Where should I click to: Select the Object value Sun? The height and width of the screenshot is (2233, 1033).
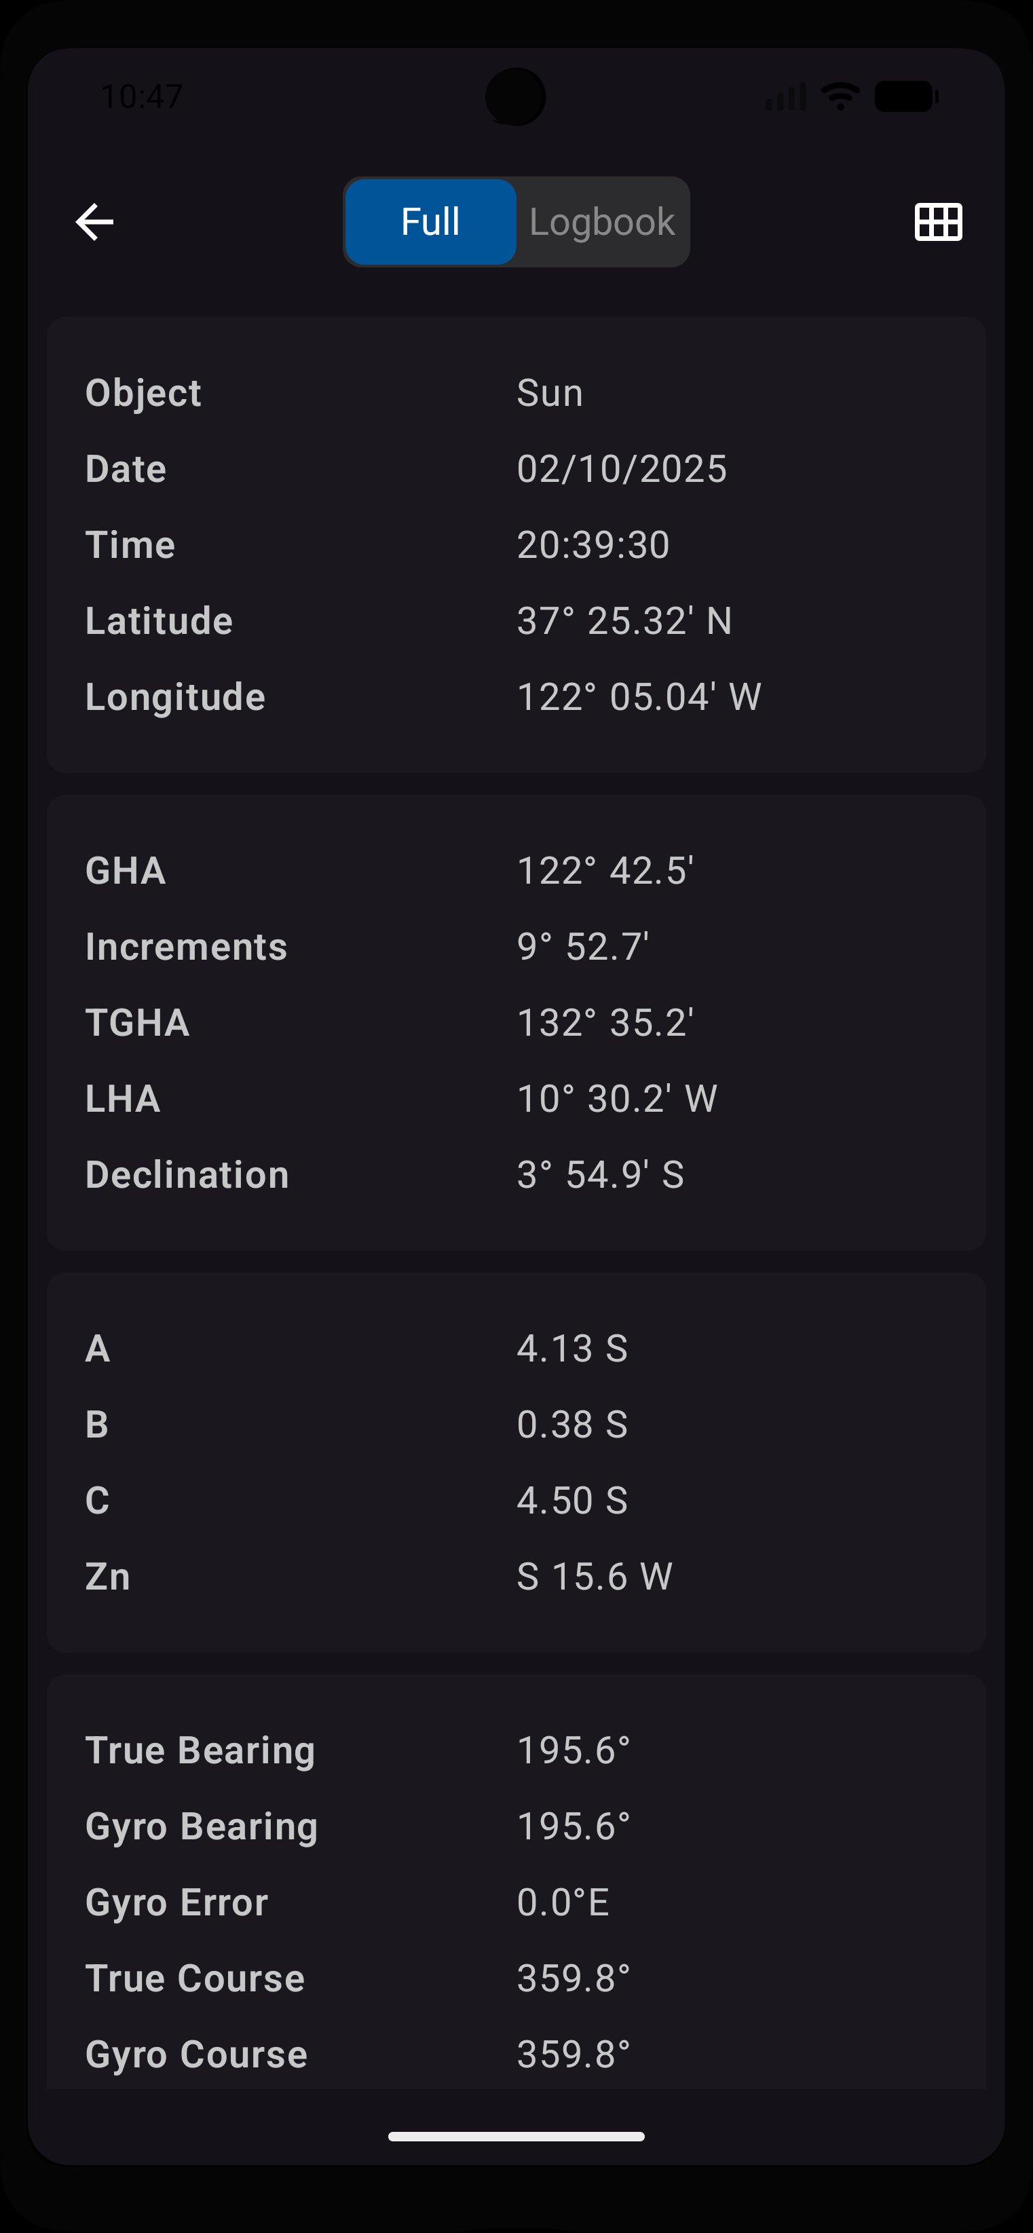point(550,393)
